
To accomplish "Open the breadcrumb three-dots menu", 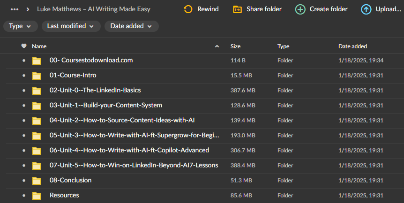I will tap(15, 9).
